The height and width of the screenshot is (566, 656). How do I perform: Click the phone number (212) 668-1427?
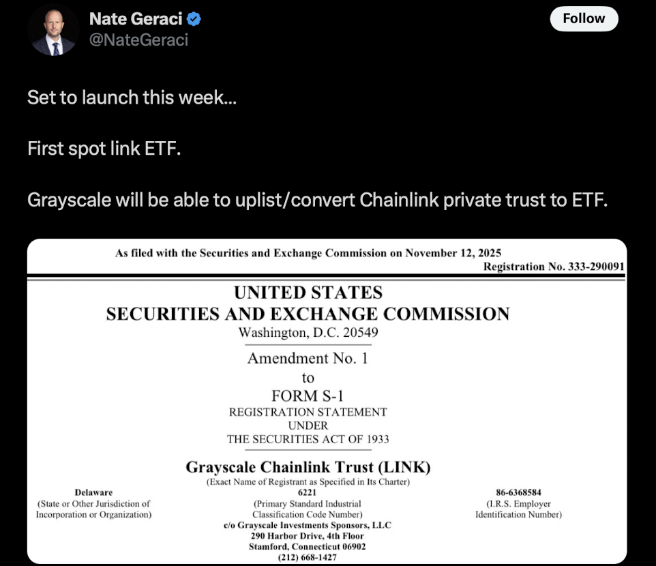[308, 557]
